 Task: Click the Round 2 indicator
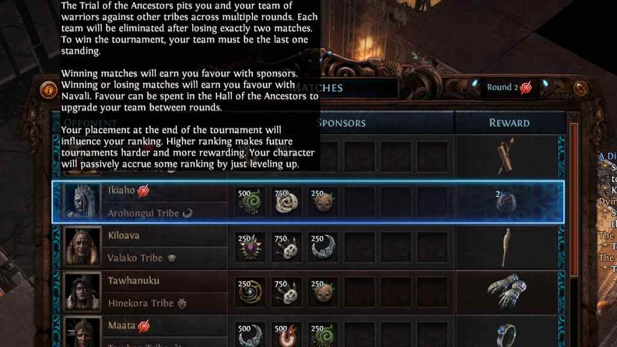(x=510, y=87)
